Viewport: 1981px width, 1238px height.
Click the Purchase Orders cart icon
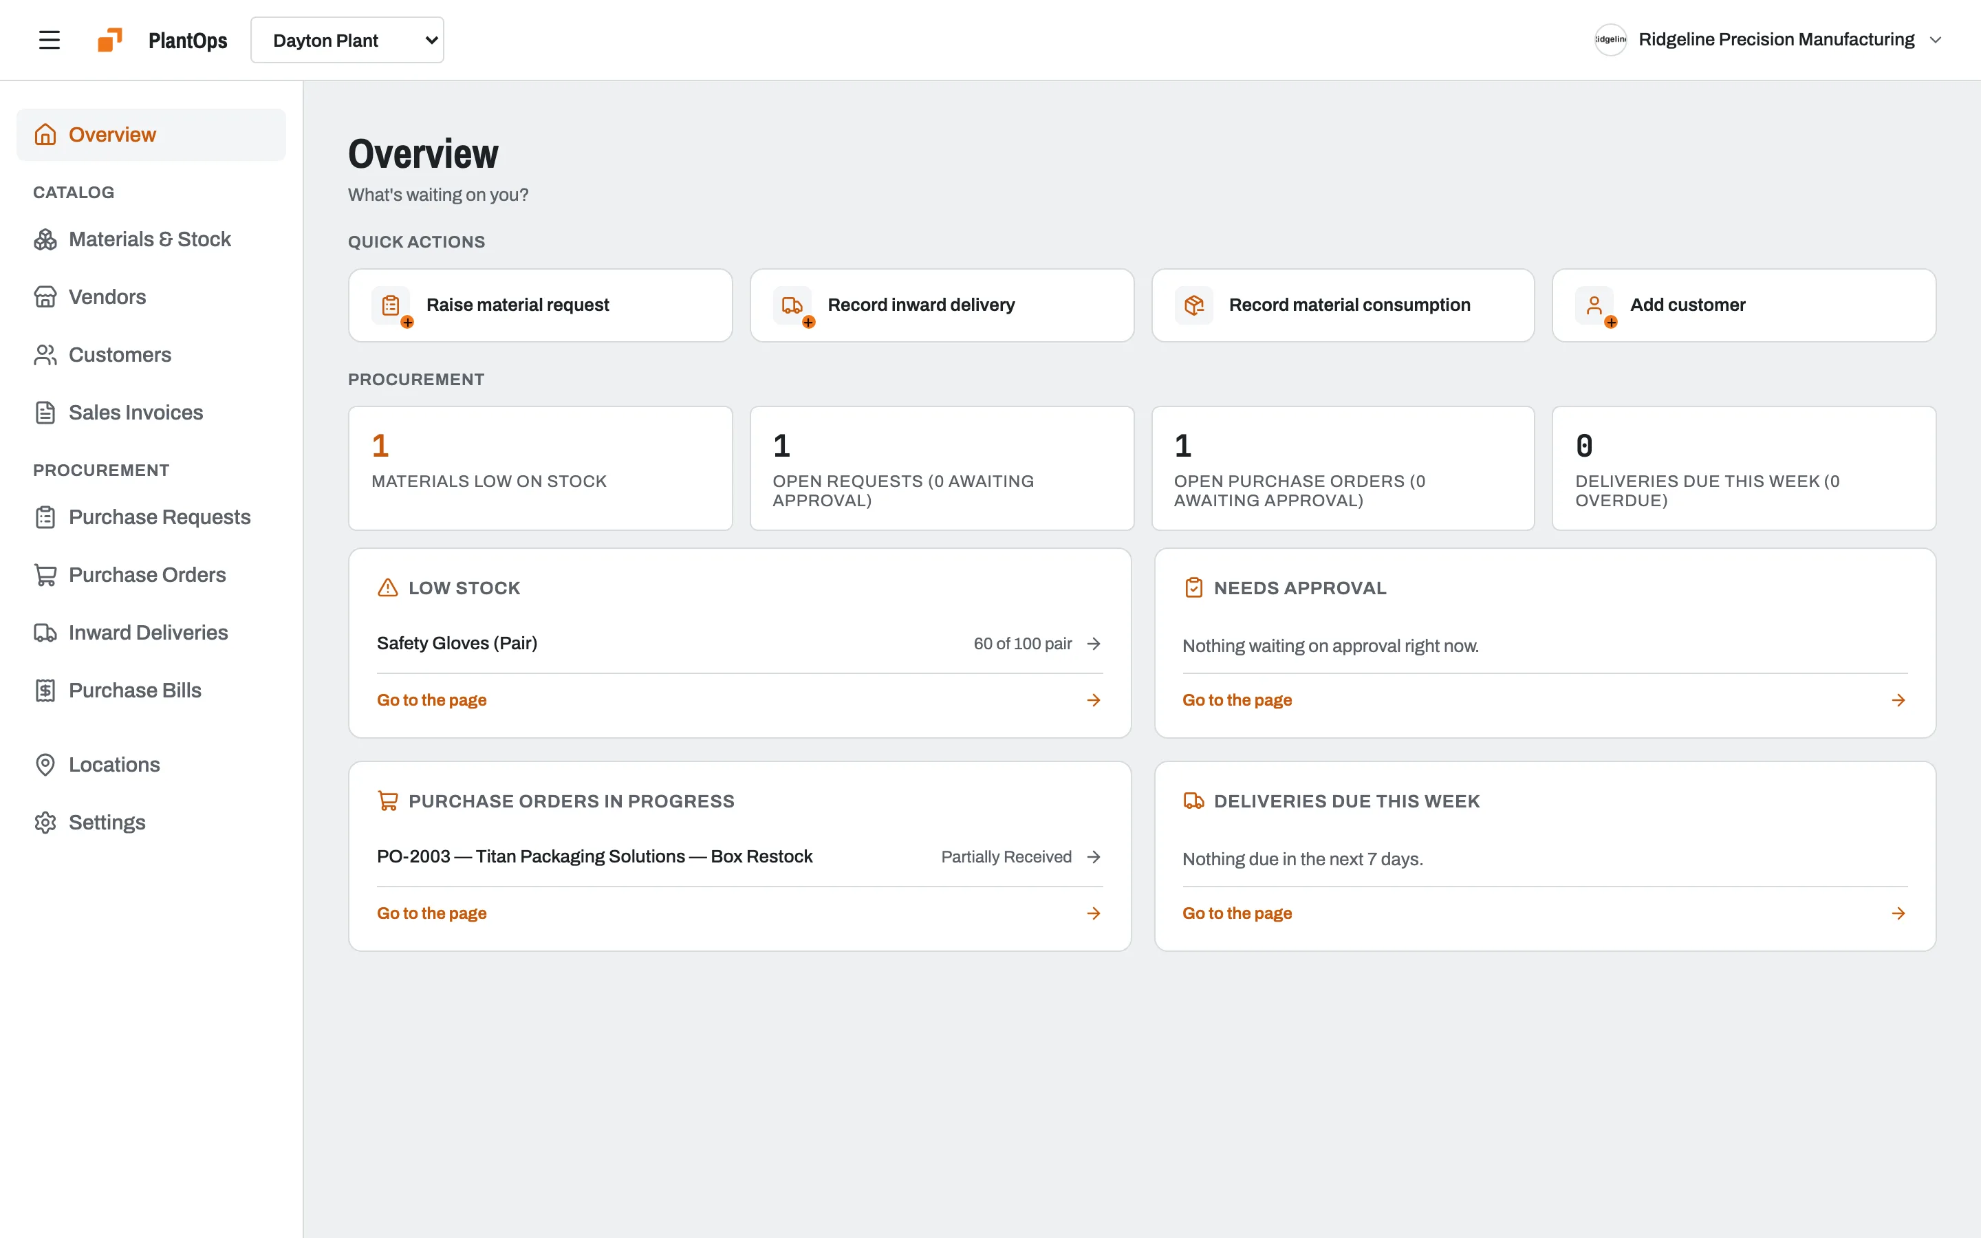(x=45, y=575)
